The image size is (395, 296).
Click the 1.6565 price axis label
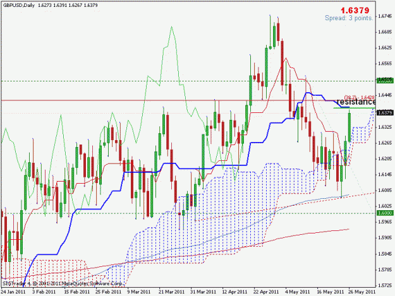point(385,64)
